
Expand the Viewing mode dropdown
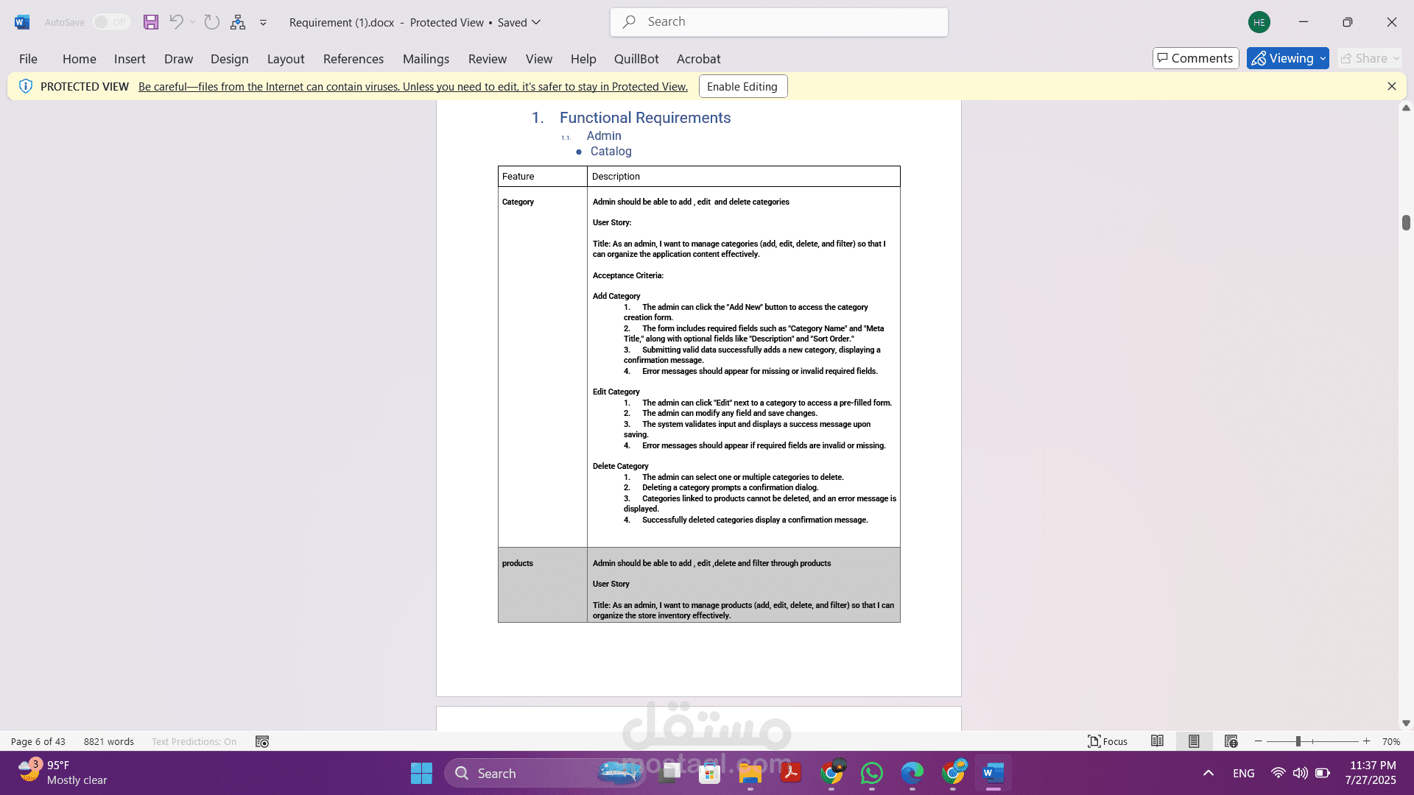(x=1323, y=58)
